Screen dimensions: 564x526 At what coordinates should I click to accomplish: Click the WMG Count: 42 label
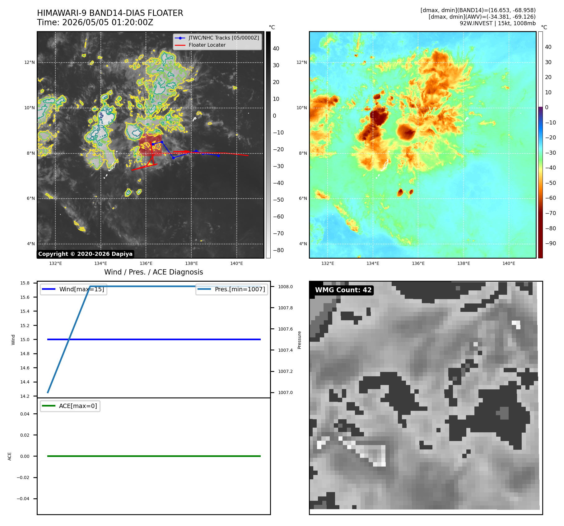tap(343, 290)
